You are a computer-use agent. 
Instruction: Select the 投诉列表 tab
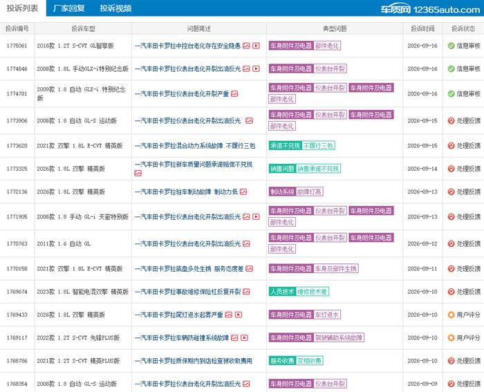[x=23, y=8]
